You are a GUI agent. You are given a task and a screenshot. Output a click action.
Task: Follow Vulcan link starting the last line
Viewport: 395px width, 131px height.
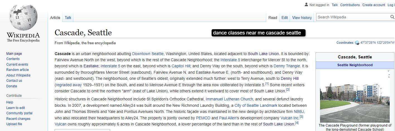point(60,124)
